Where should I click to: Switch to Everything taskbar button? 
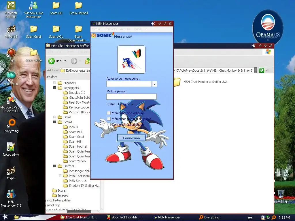pos(209,217)
